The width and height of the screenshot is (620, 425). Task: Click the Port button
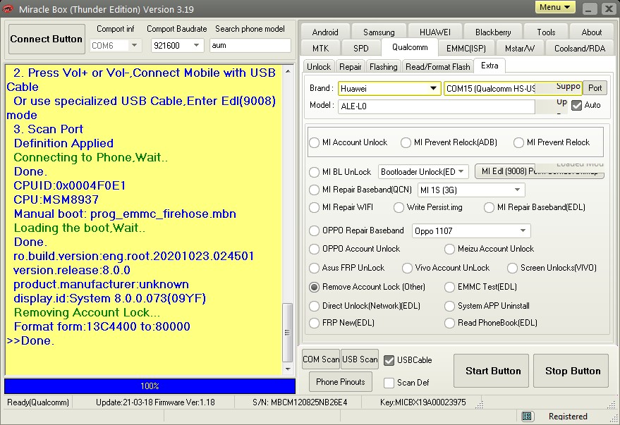[x=595, y=88]
